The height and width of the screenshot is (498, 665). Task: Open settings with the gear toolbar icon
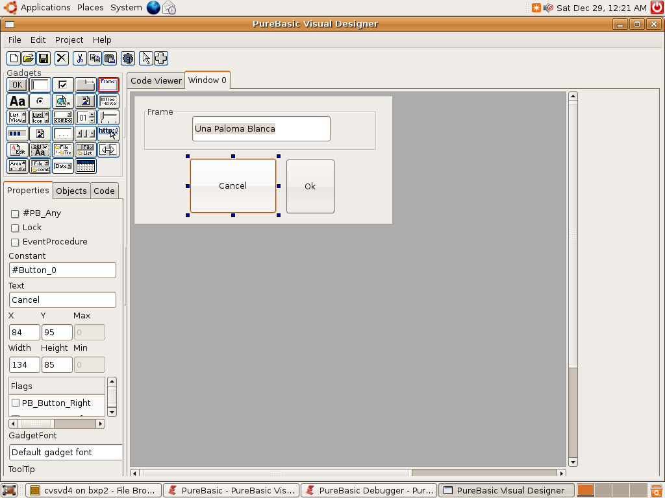(128, 58)
